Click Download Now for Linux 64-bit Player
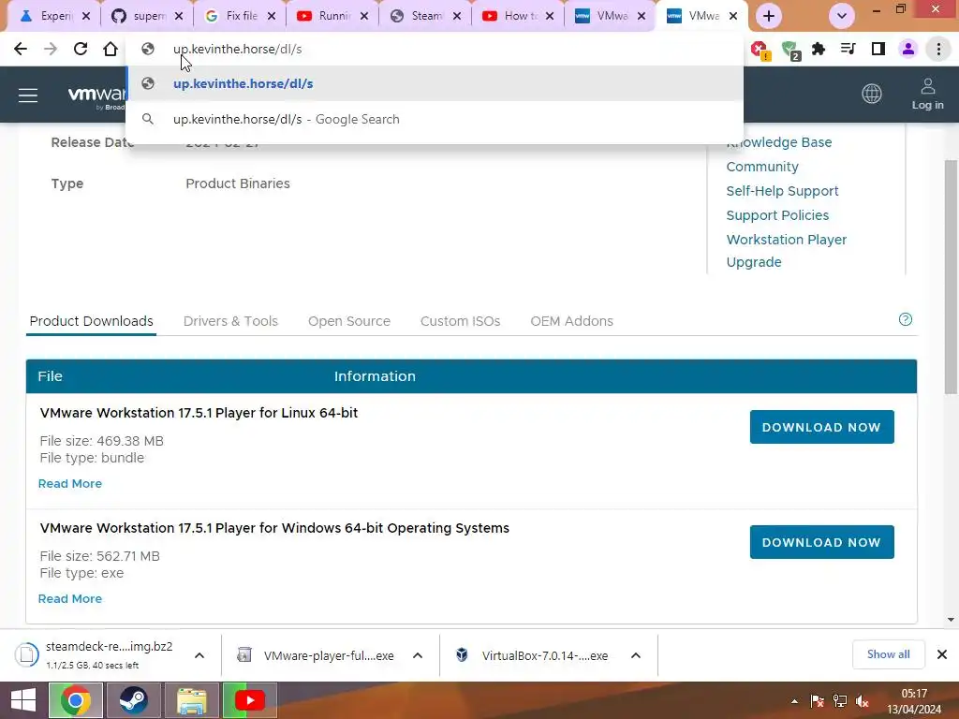This screenshot has height=719, width=959. [821, 427]
